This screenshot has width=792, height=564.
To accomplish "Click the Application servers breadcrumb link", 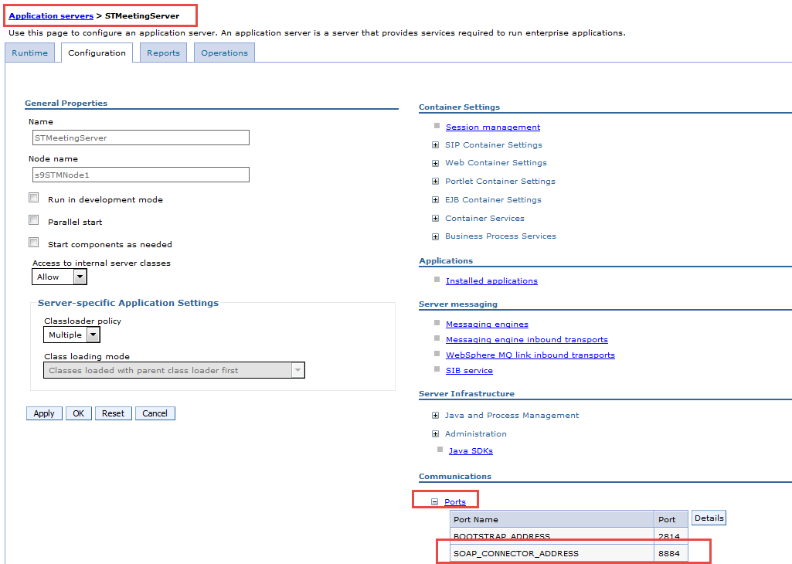I will (51, 15).
